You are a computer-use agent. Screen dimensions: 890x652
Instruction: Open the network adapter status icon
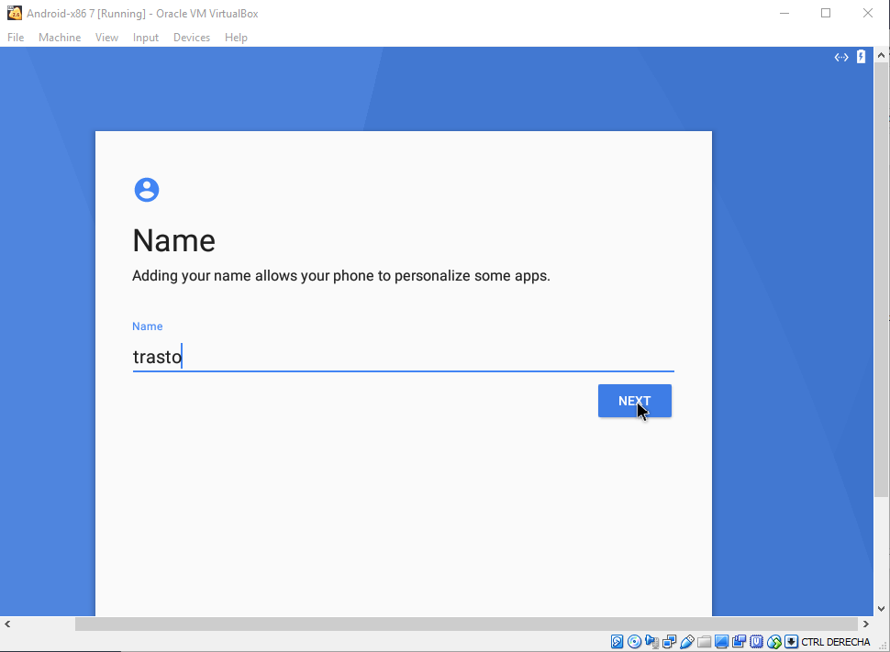point(670,642)
